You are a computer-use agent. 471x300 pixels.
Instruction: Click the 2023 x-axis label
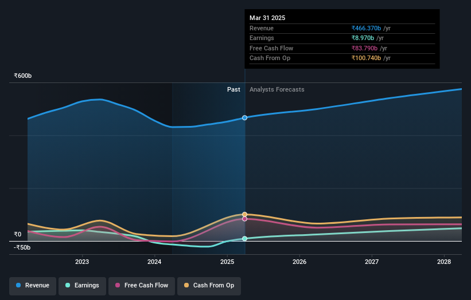[x=82, y=262]
